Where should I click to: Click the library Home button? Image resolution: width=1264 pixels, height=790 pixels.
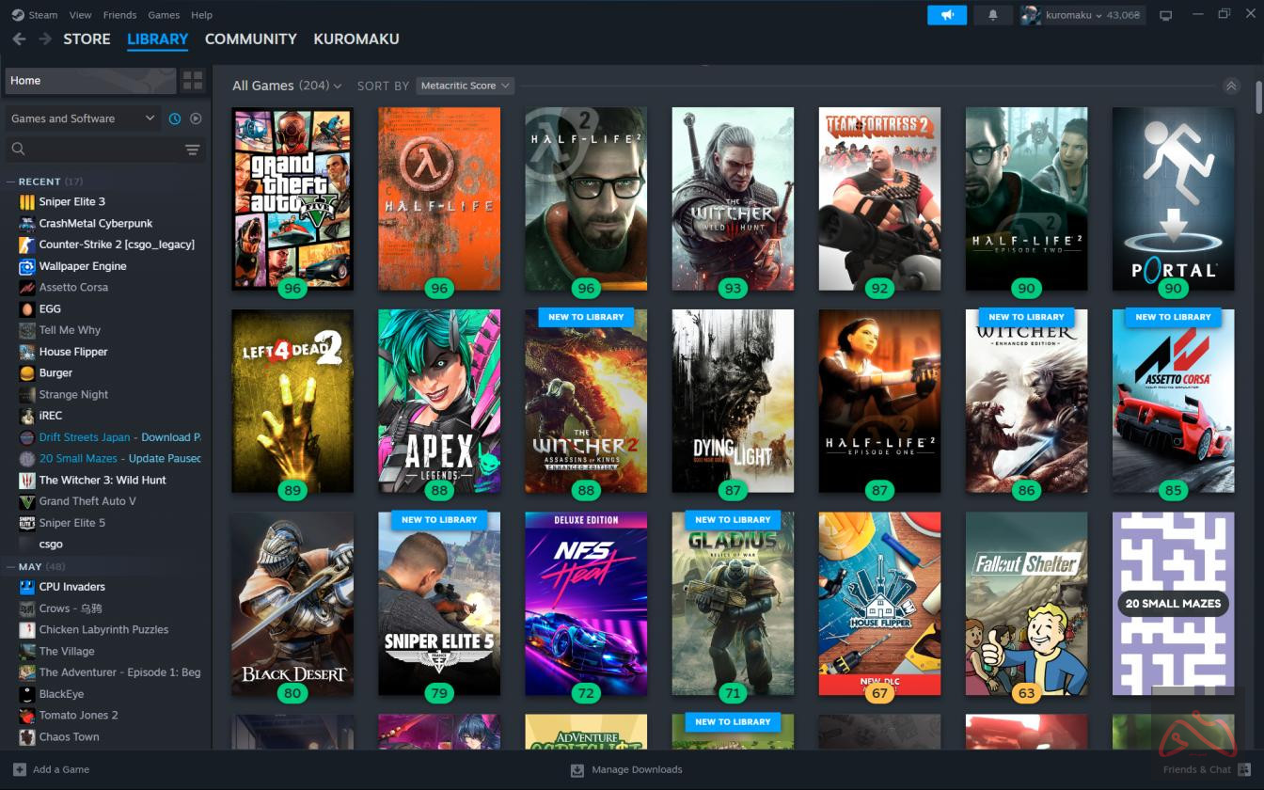tap(89, 81)
